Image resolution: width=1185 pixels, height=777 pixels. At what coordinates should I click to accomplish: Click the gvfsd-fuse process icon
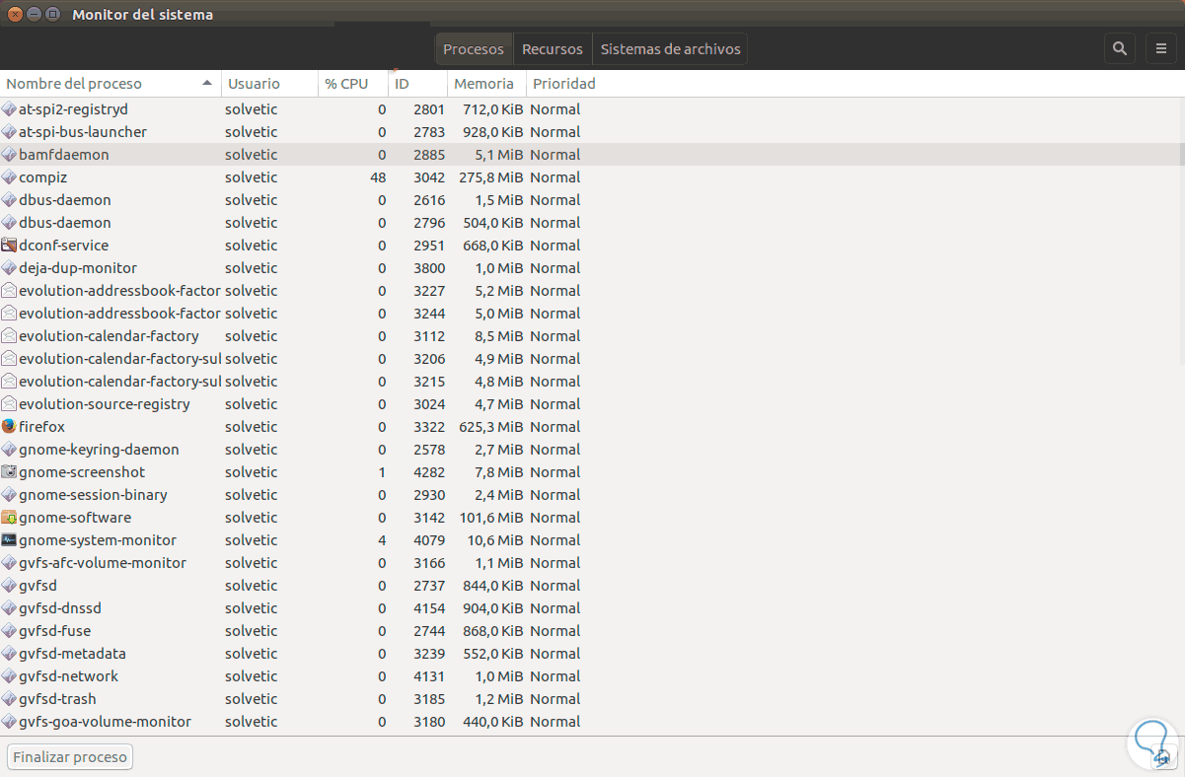coord(9,631)
